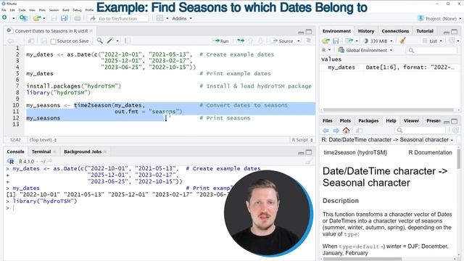Open the Import Dataset dropdown

click(351, 41)
